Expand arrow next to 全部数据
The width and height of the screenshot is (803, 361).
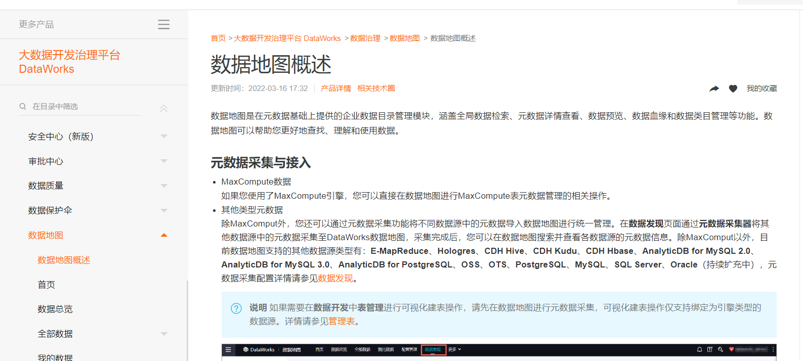click(164, 334)
